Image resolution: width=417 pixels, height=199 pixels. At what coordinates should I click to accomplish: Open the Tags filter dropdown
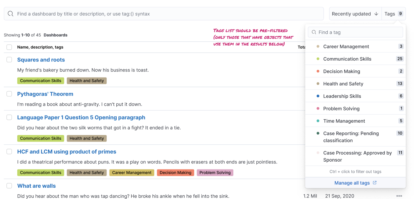pyautogui.click(x=390, y=13)
